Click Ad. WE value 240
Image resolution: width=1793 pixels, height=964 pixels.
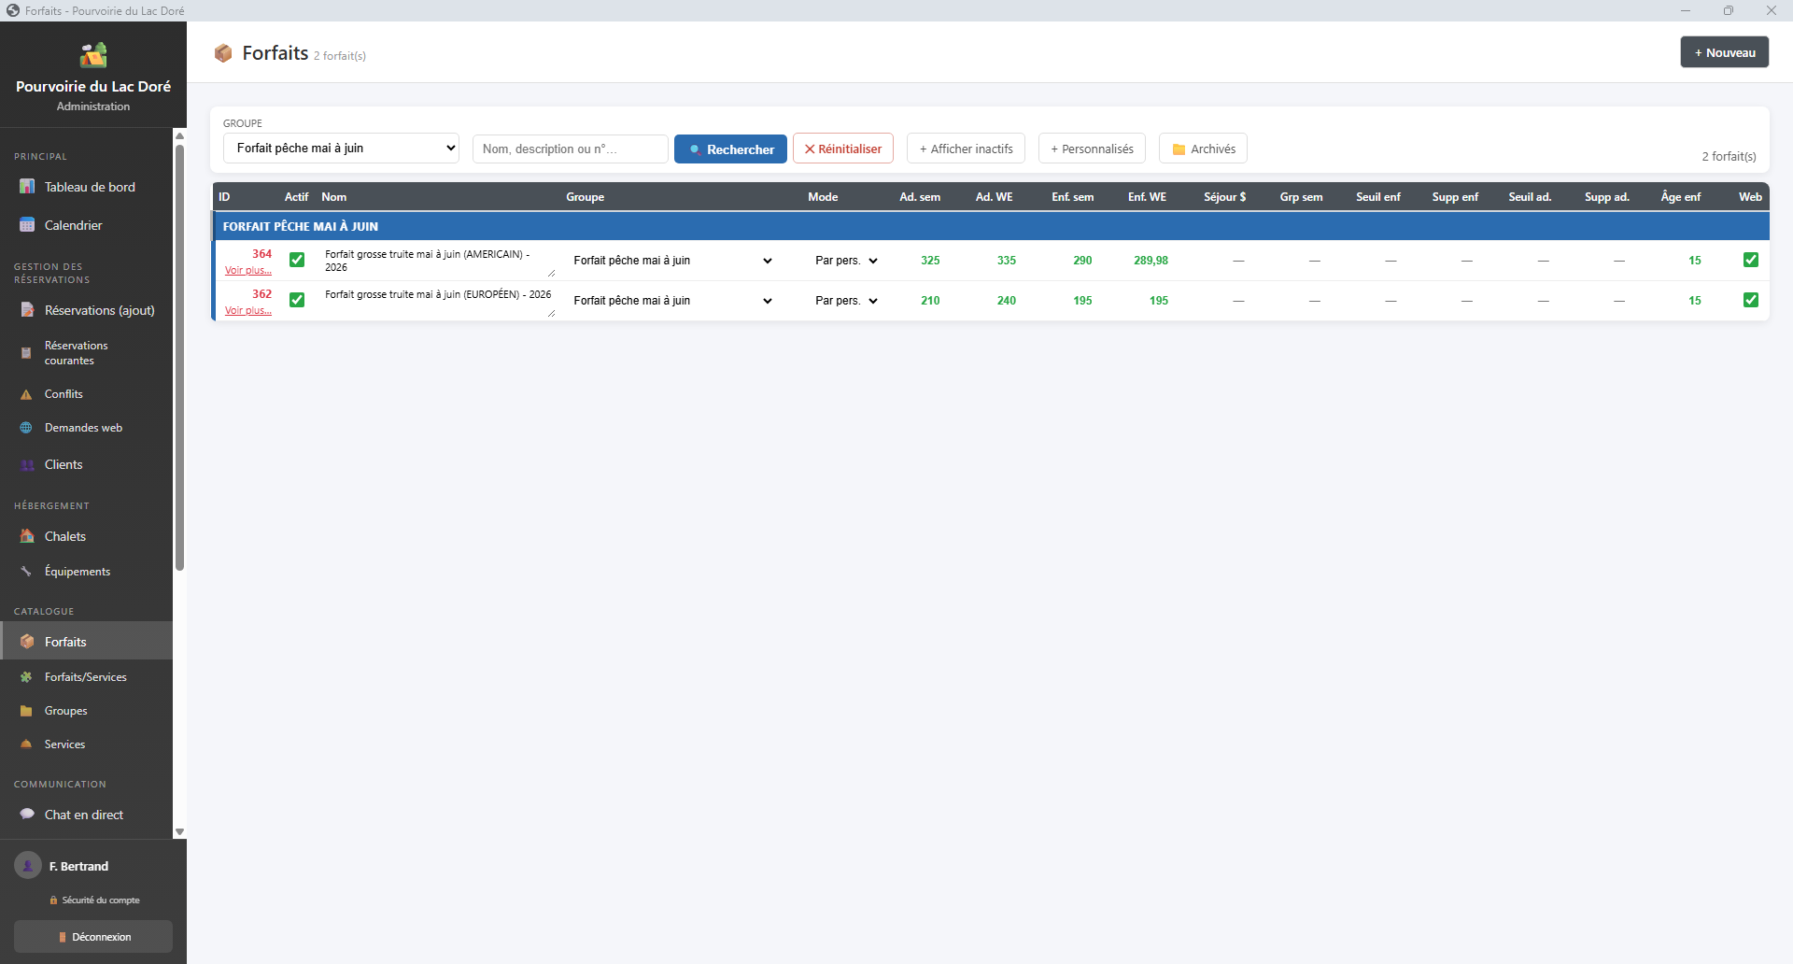pos(1006,301)
